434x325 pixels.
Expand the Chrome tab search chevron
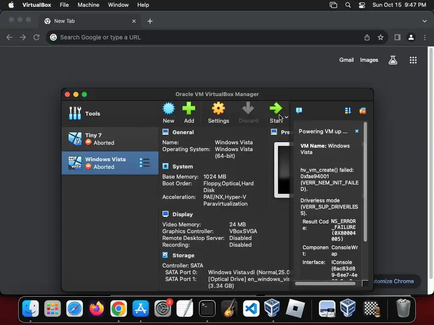425,21
